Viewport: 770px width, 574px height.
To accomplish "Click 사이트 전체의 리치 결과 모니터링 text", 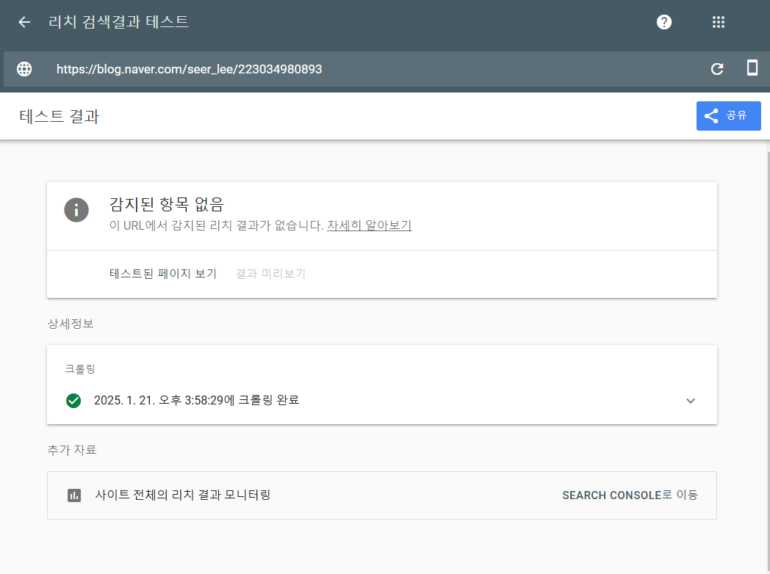I will click(x=183, y=495).
